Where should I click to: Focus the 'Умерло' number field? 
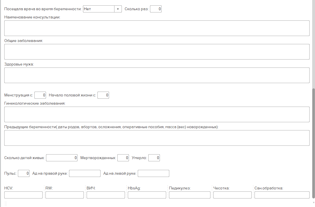[154, 158]
